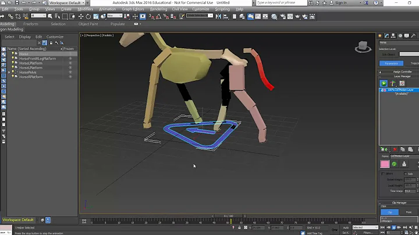This screenshot has width=419, height=235.
Task: Toggle visibility of HorseFrontRLegPlatform
Action: 13,58
